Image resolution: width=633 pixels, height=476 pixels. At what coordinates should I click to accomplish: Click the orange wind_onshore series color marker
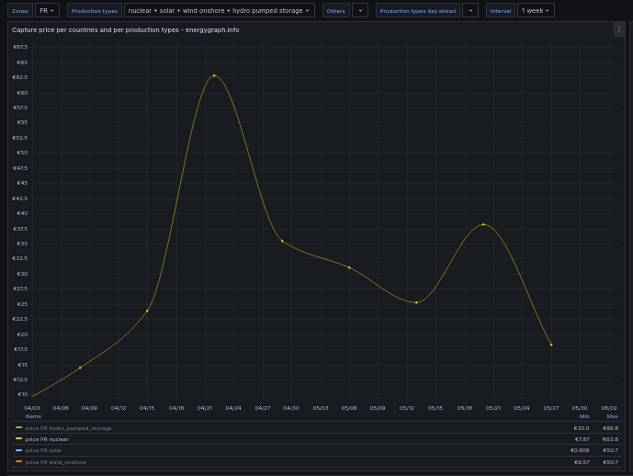pyautogui.click(x=19, y=461)
